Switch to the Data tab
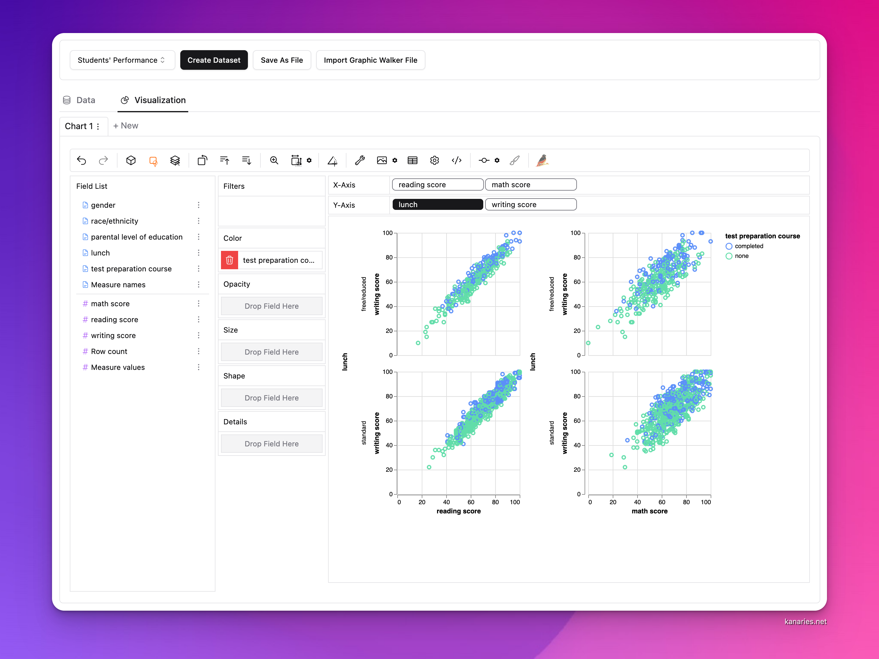 coord(86,100)
